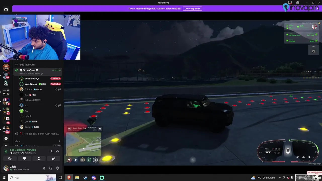322x181 pixels.
Task: Click the hunger status icon
Action: pos(82,160)
